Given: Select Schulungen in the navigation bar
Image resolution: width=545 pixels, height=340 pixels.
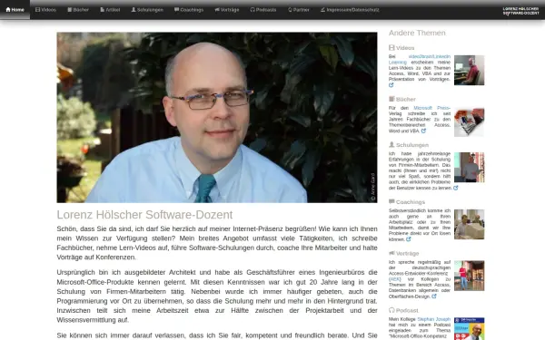Looking at the screenshot, I should (147, 10).
